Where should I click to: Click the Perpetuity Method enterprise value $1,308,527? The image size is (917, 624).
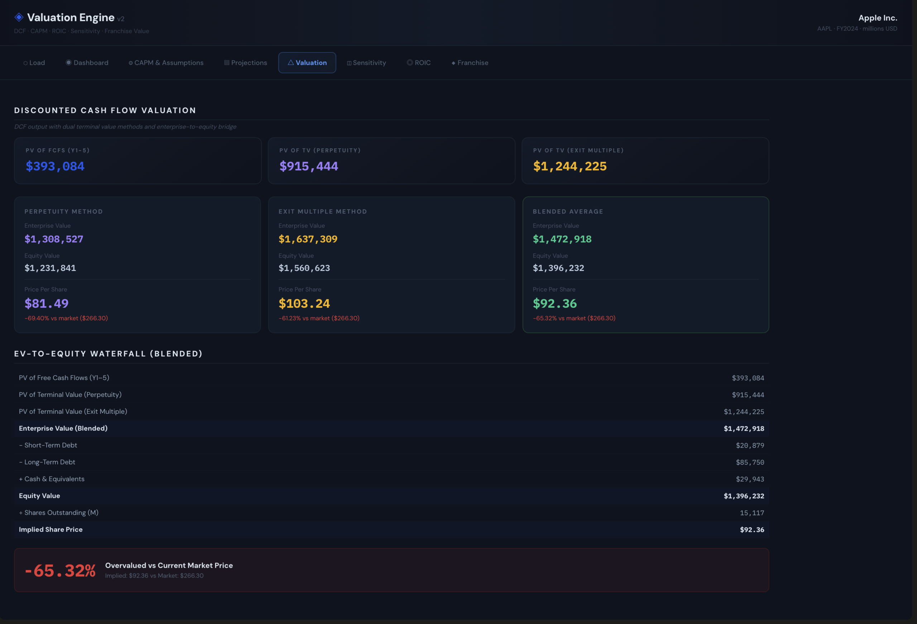pos(54,239)
